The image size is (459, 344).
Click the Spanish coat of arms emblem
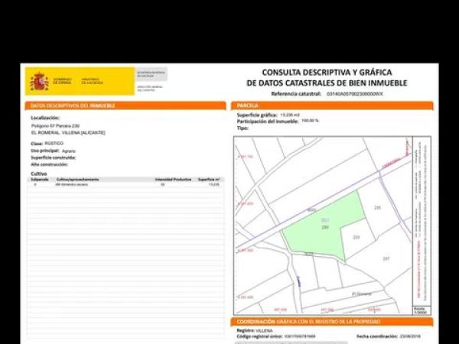[x=39, y=81]
